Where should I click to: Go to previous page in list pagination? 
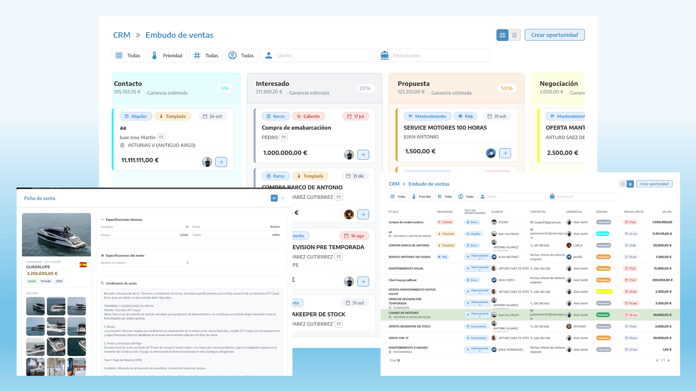pyautogui.click(x=657, y=360)
